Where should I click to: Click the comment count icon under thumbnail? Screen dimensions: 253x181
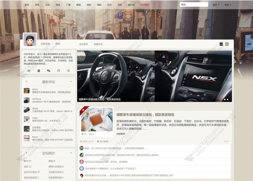tap(91, 134)
